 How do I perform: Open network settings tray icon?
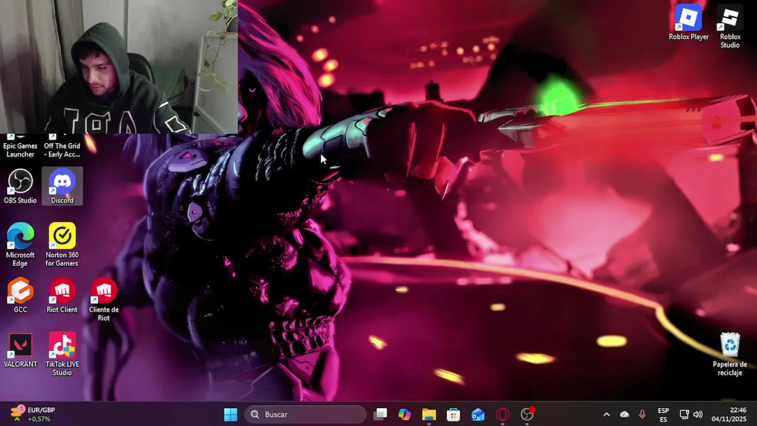click(x=684, y=415)
